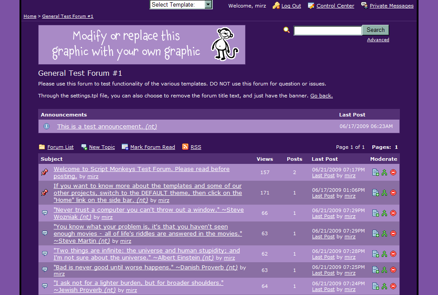Start a New Topic link
438x295 pixels.
pos(102,147)
